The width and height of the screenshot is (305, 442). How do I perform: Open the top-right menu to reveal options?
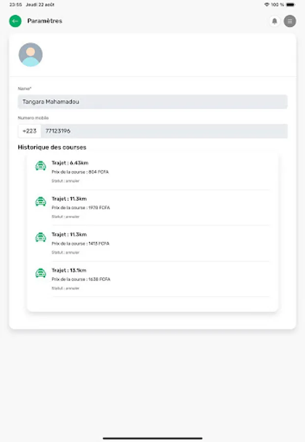290,21
